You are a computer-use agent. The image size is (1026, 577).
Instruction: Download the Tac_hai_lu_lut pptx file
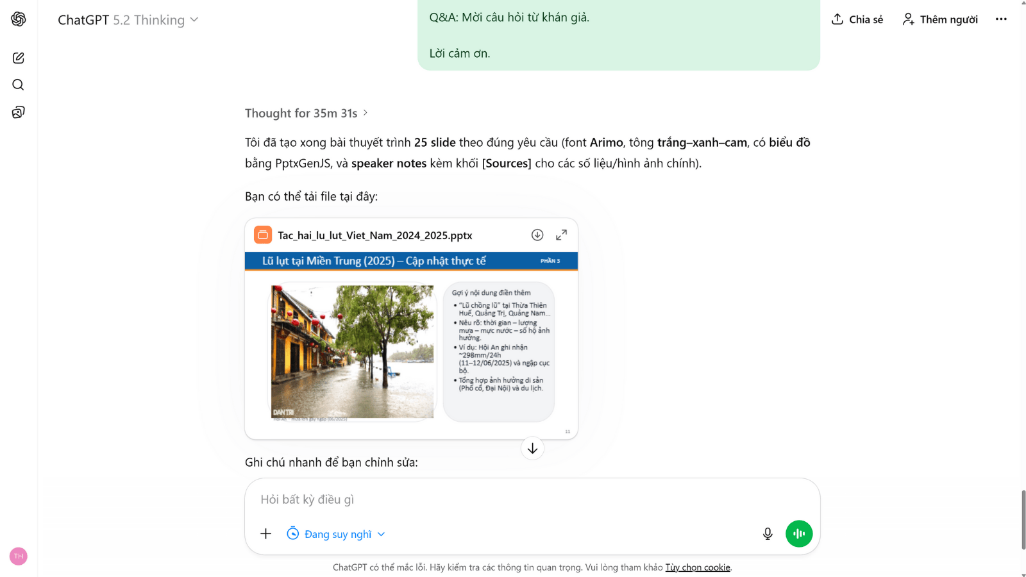point(537,235)
